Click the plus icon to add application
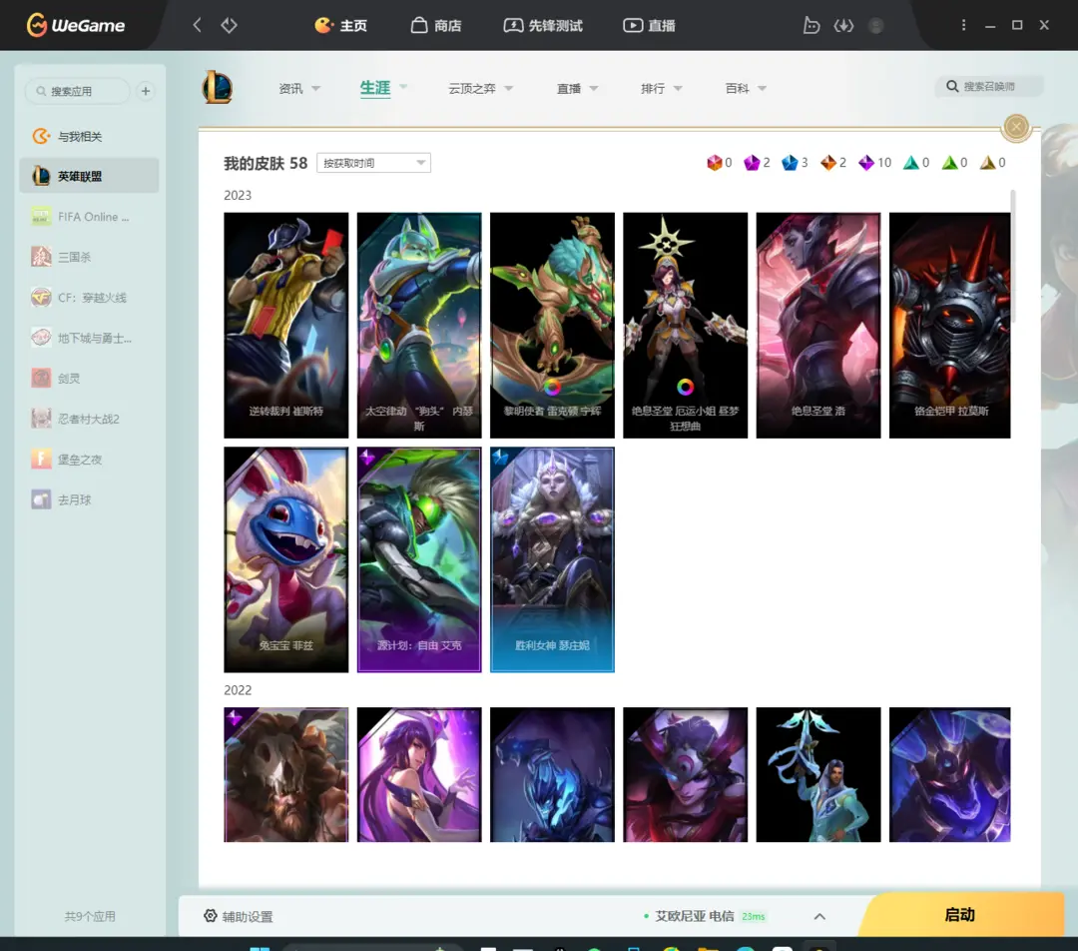The image size is (1078, 951). (146, 91)
